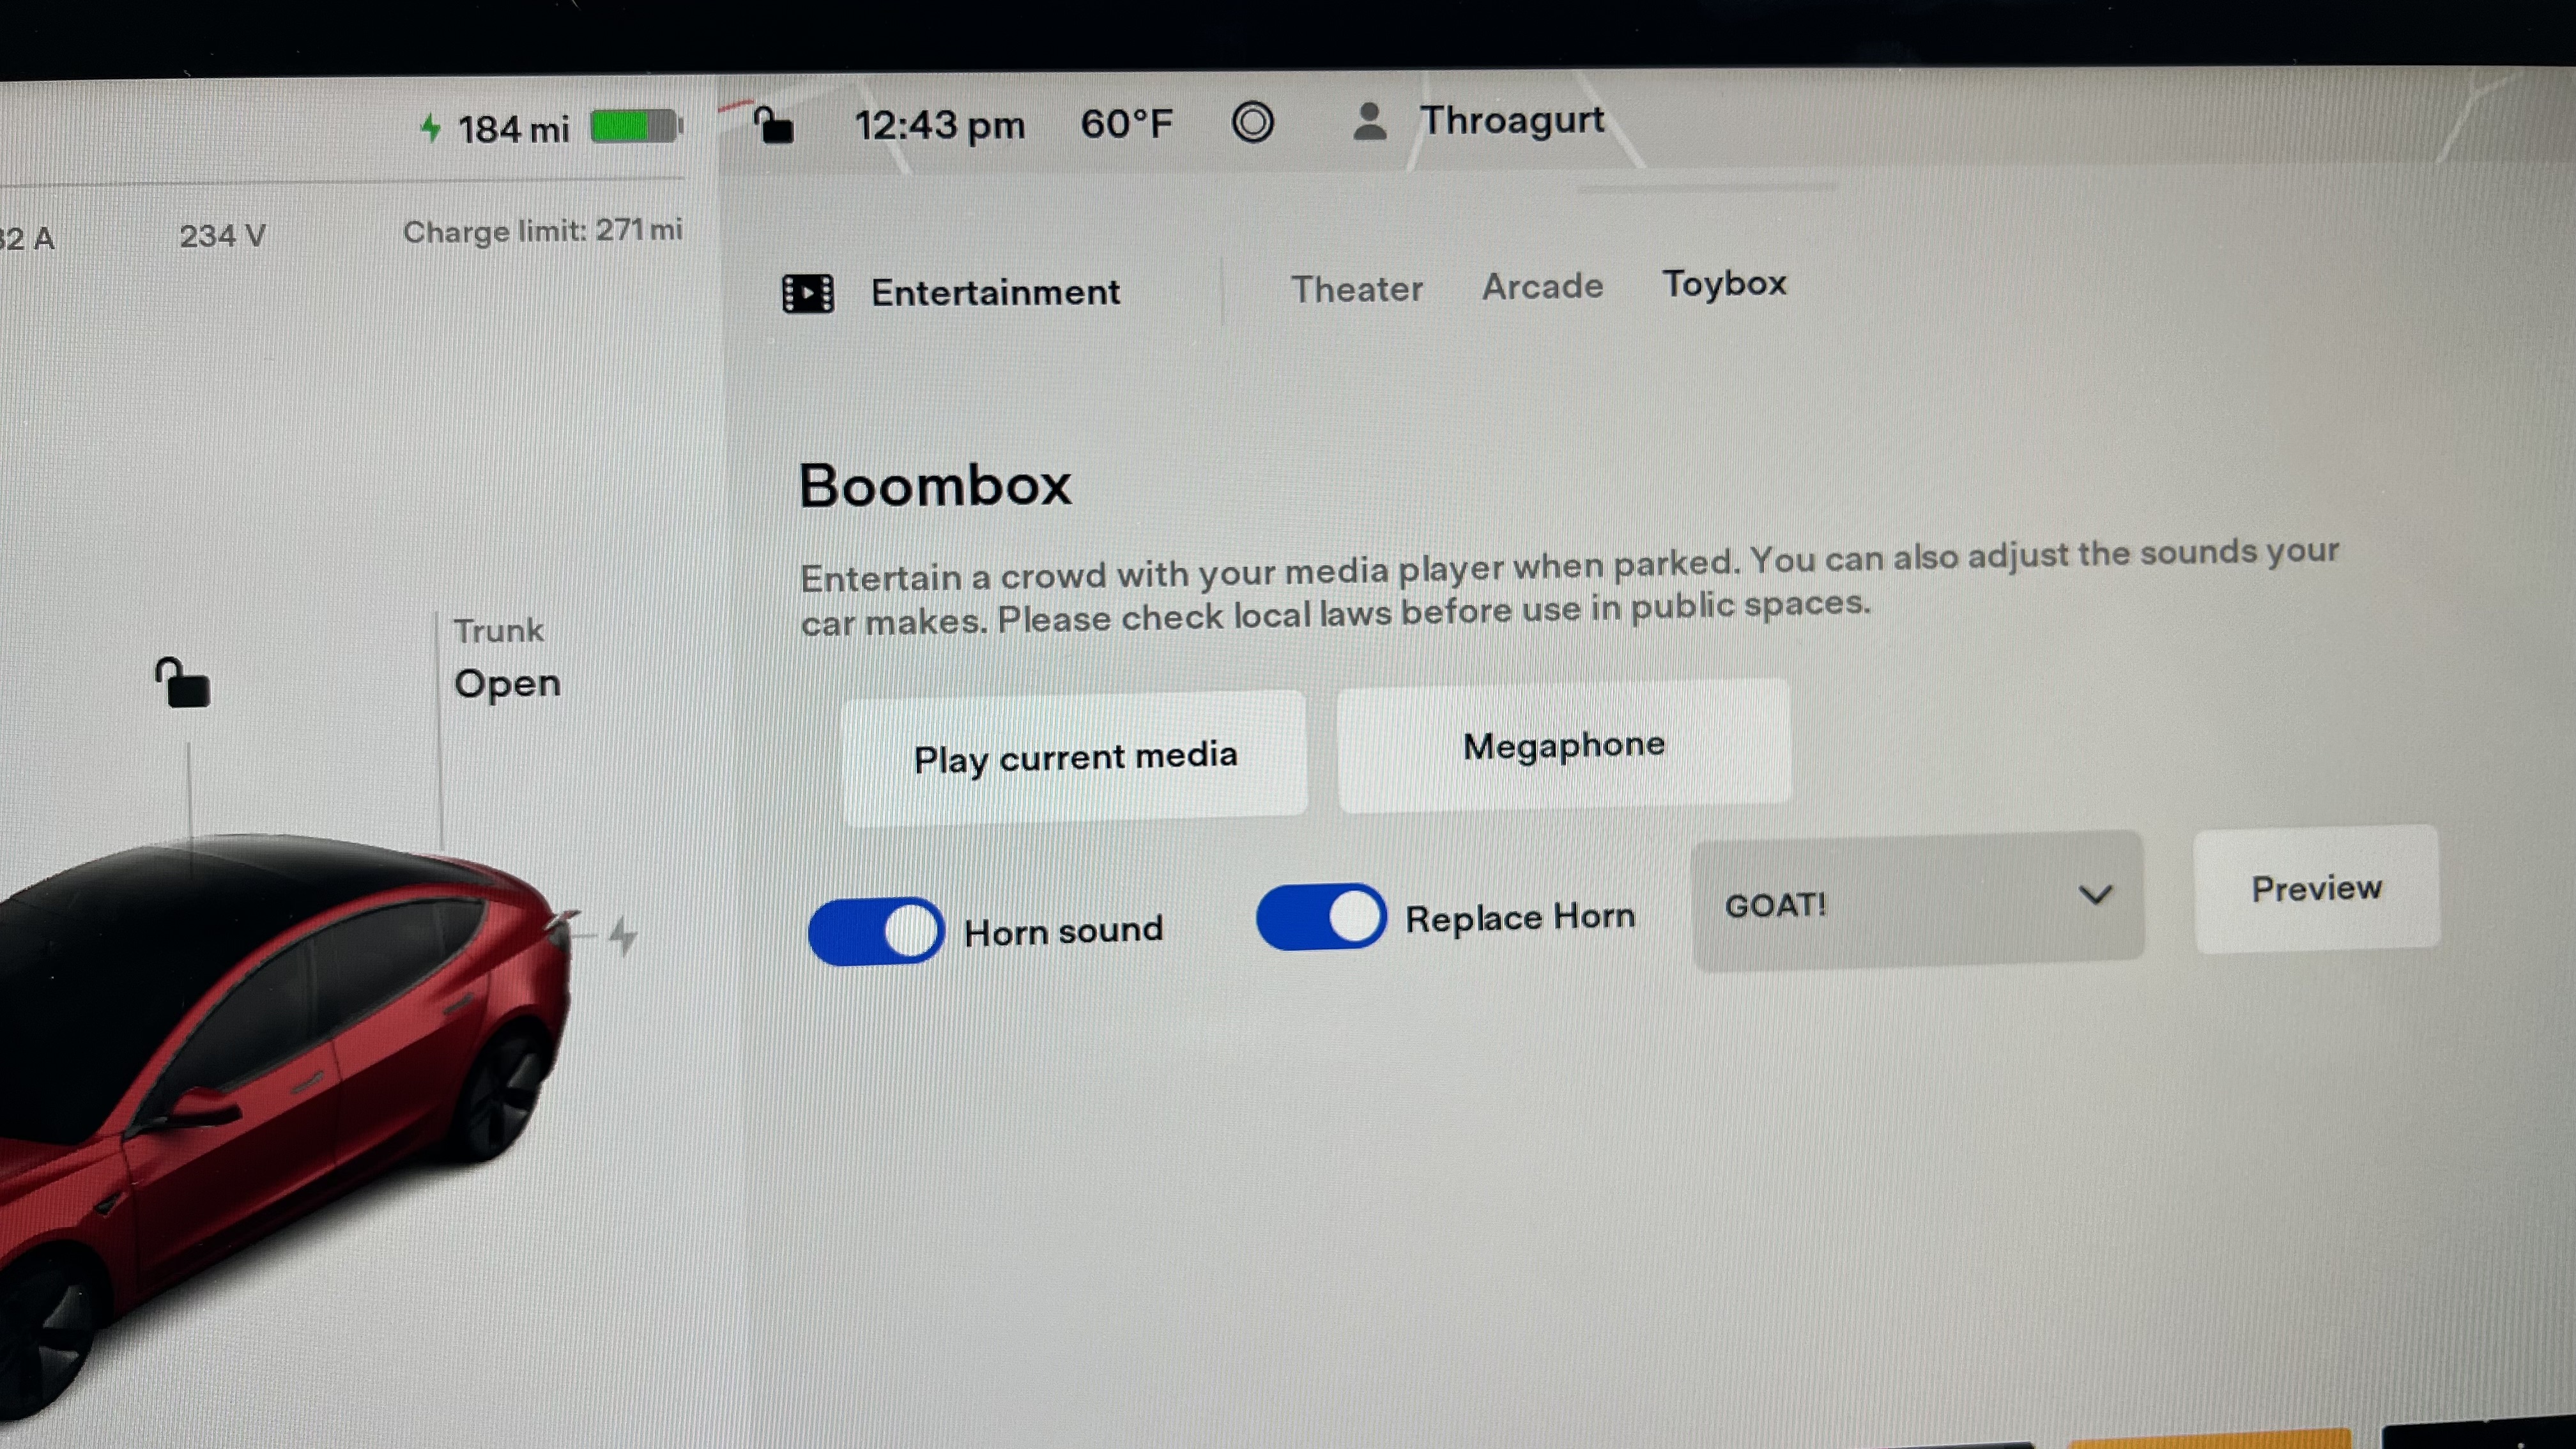Tap the lock icon in status bar
Screen dimensions: 2576x1449
click(774, 127)
